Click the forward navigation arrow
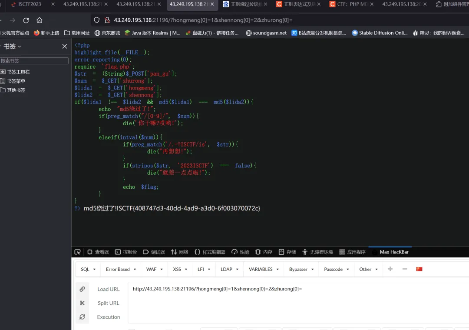This screenshot has height=330, width=469. coord(12,20)
